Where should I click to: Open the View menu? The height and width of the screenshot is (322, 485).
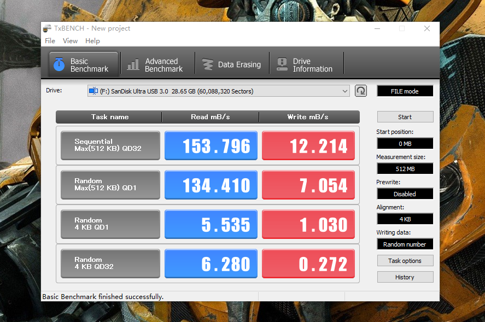click(x=70, y=41)
